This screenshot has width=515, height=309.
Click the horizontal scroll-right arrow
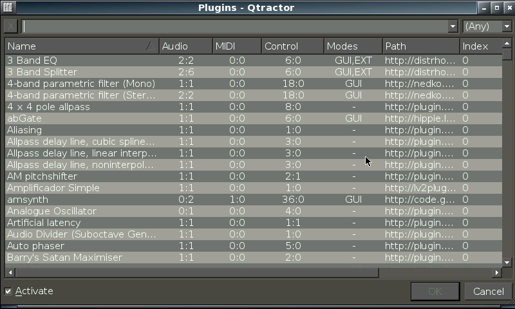pyautogui.click(x=497, y=272)
